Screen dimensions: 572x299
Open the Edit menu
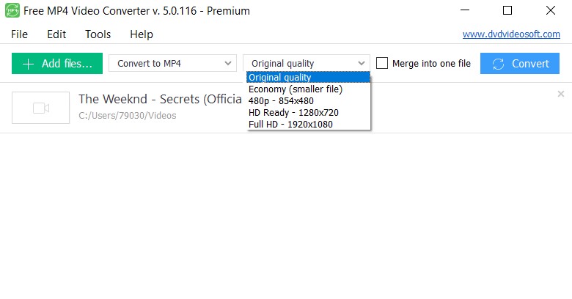(56, 34)
